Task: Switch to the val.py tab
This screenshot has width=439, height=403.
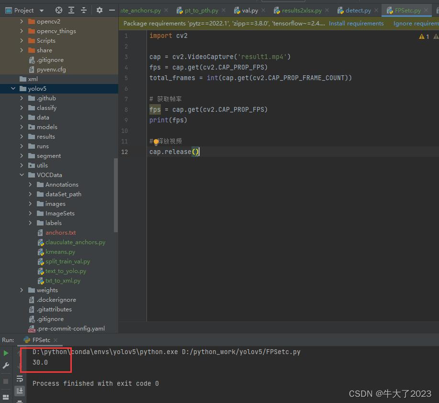Action: pyautogui.click(x=250, y=11)
